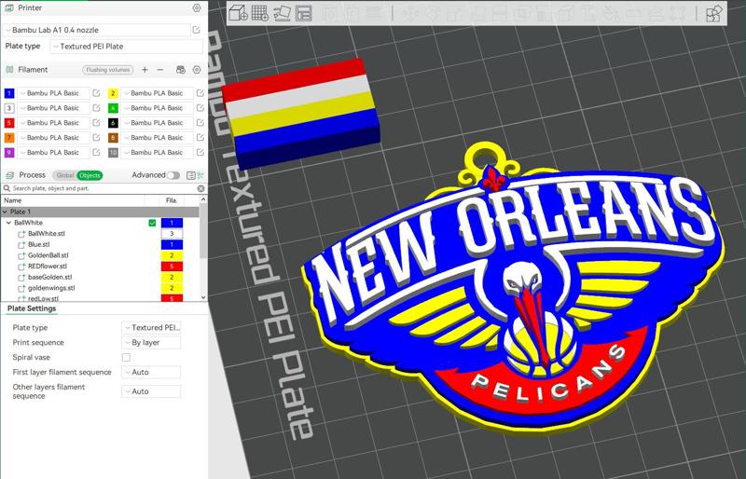This screenshot has width=746, height=479.
Task: Click filament 4 green color swatch
Action: point(113,108)
